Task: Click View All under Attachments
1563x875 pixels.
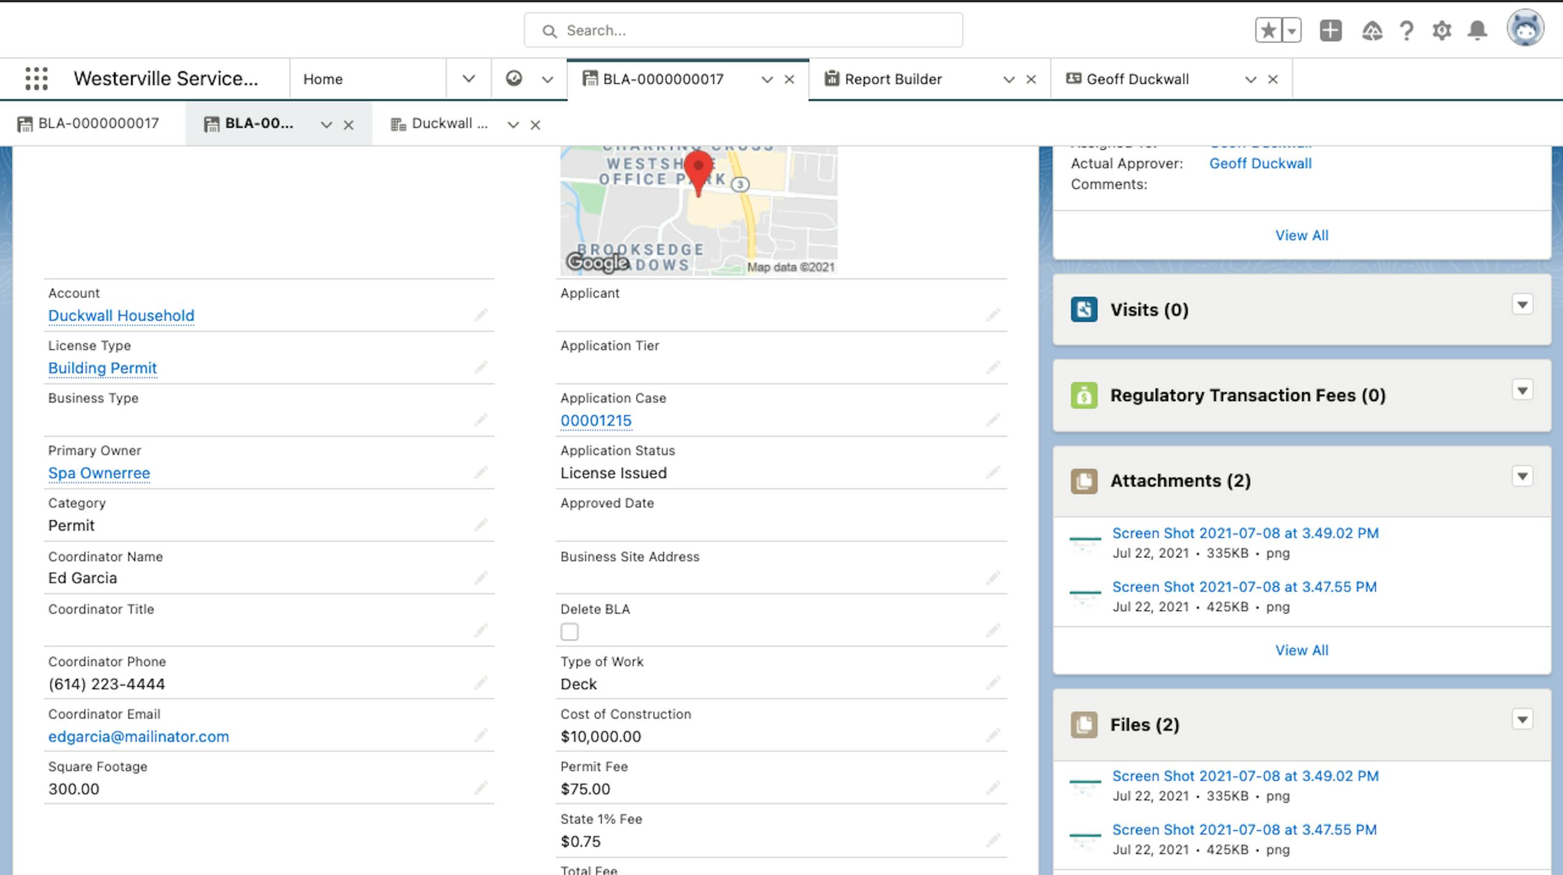Action: pos(1301,650)
